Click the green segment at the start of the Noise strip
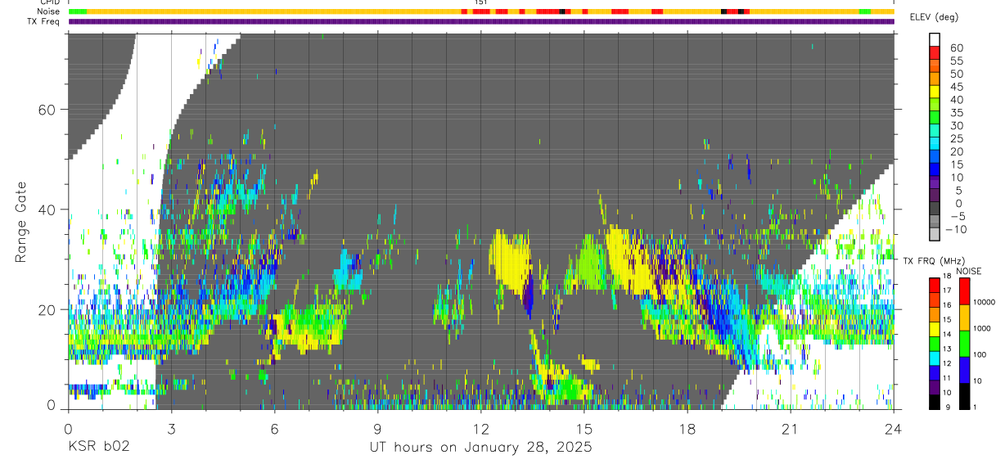 77,11
